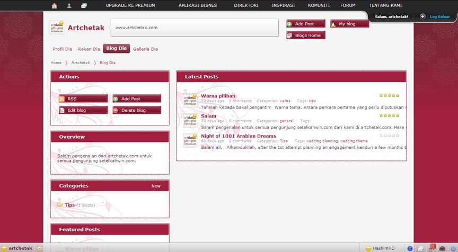
Task: Click the wedding theme tag
Action: [x=354, y=141]
